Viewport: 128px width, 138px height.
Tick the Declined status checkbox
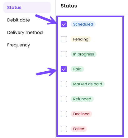click(x=64, y=114)
